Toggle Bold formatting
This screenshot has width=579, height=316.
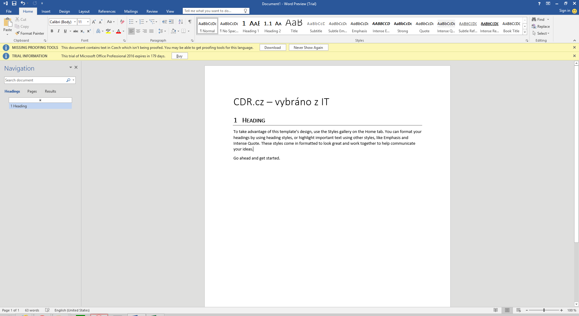(52, 31)
